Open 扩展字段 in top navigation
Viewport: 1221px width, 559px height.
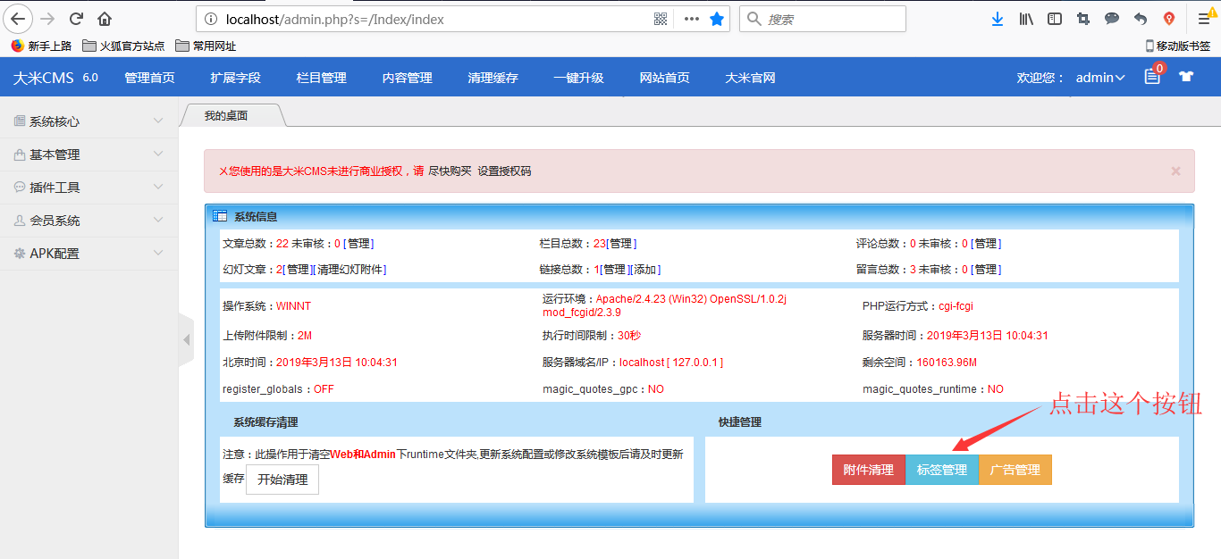coord(235,78)
